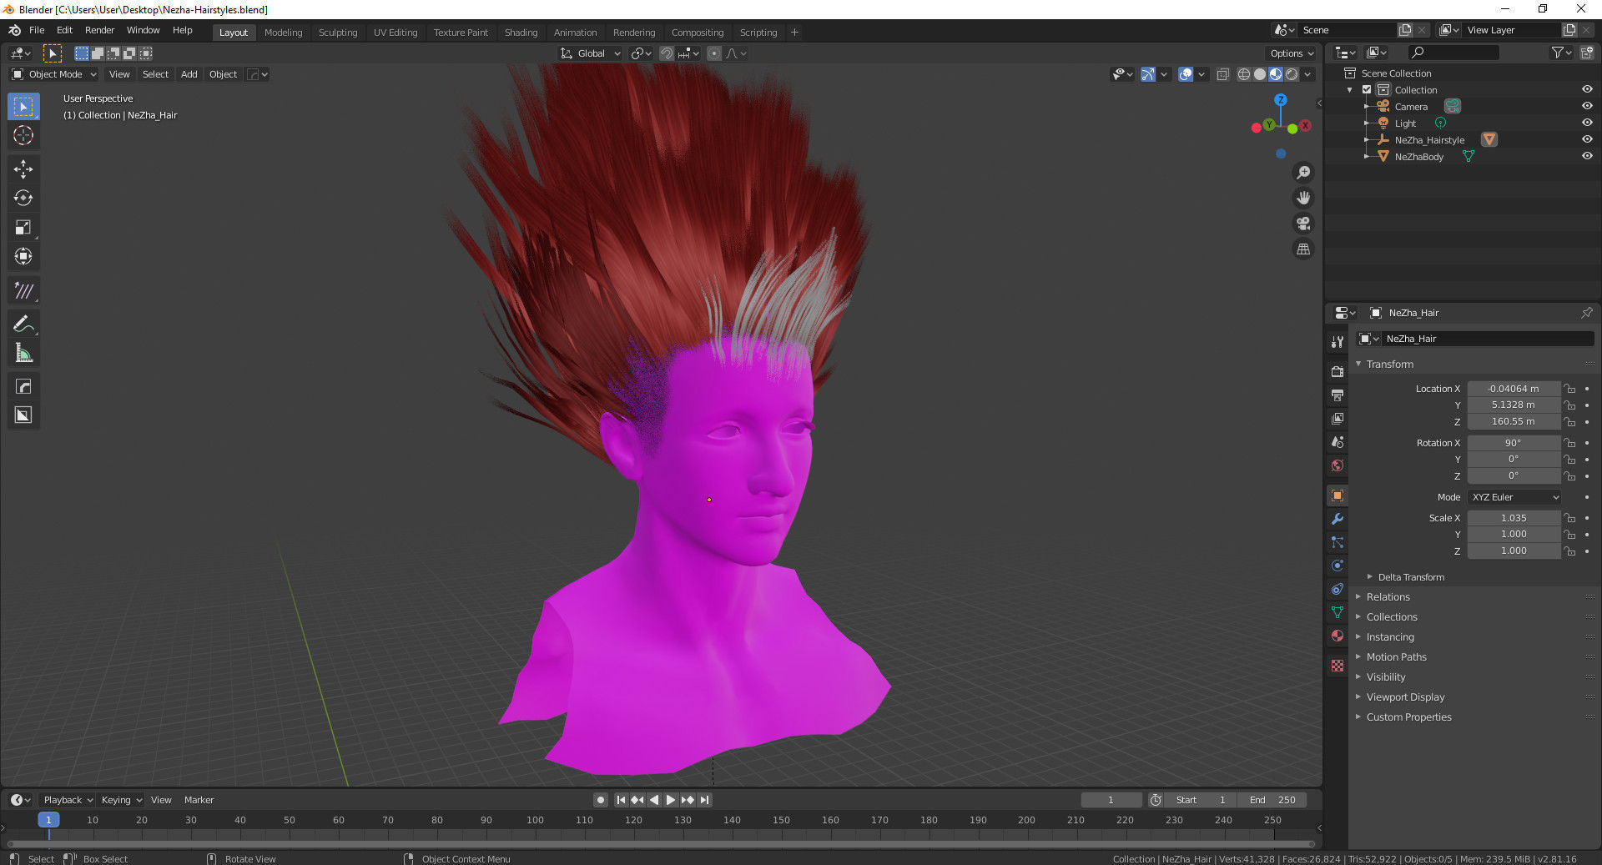Viewport: 1602px width, 865px height.
Task: Play the animation forward
Action: coord(670,800)
